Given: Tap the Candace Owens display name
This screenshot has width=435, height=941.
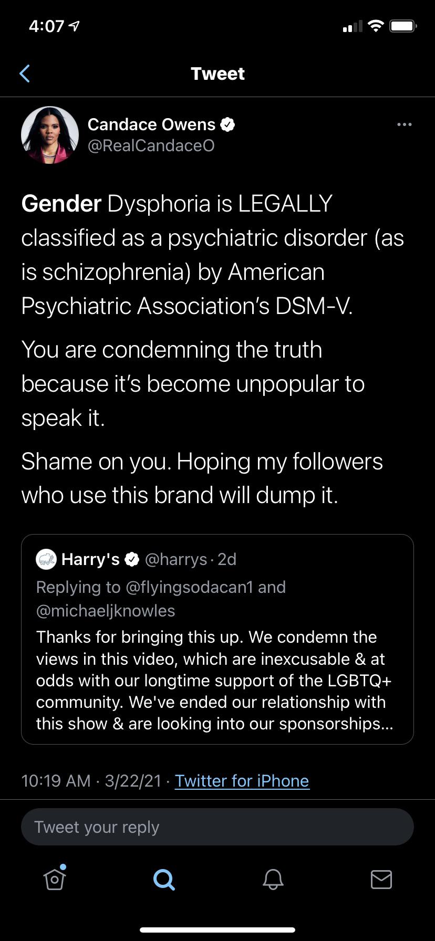Looking at the screenshot, I should click(151, 124).
